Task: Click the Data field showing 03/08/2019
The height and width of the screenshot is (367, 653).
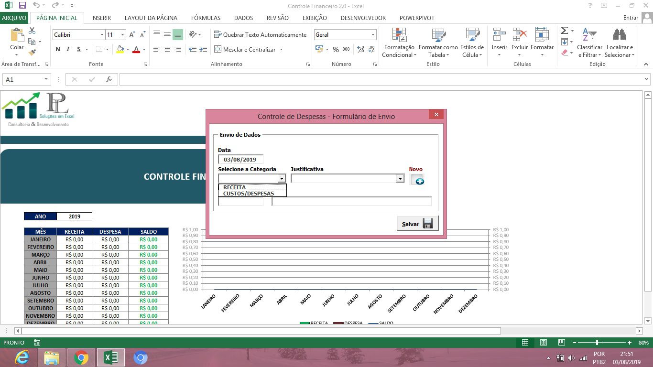Action: coord(240,160)
